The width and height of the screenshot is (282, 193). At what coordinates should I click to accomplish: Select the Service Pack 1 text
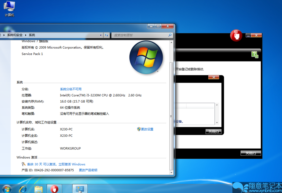[x=32, y=54]
